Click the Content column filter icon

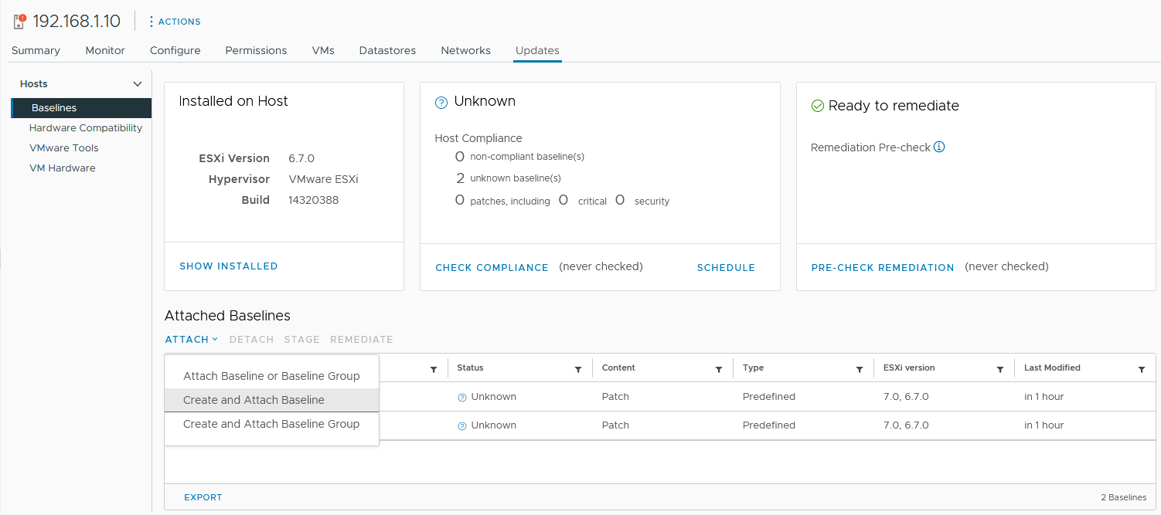[719, 370]
